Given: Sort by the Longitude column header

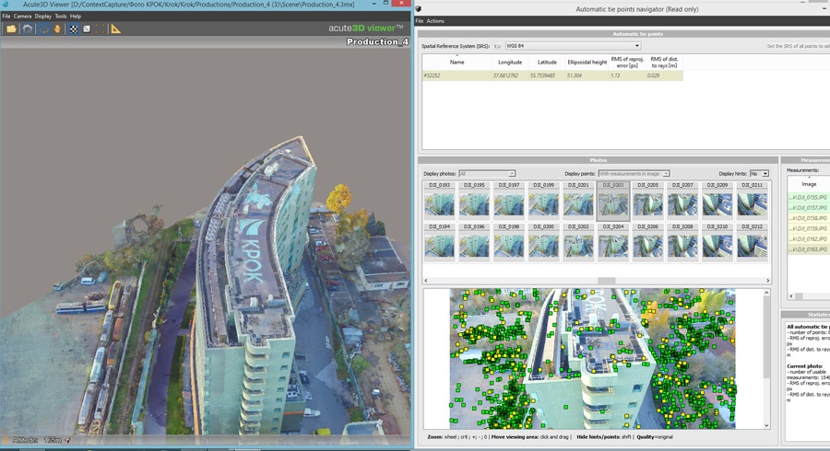Looking at the screenshot, I should [510, 63].
